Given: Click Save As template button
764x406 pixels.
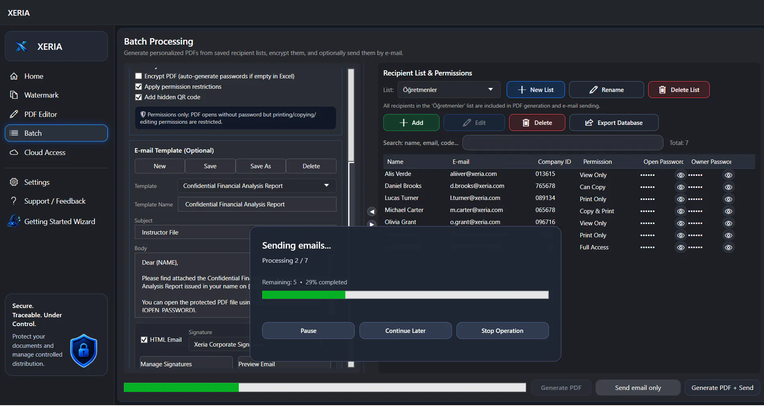Looking at the screenshot, I should (x=261, y=166).
